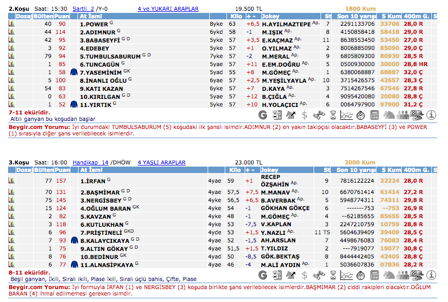Open the Şartli 2 race condition link
The image size is (448, 302).
coord(83,9)
